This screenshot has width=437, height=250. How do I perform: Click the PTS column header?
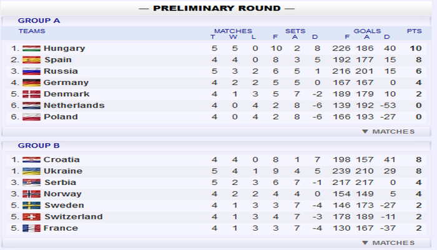pos(414,31)
